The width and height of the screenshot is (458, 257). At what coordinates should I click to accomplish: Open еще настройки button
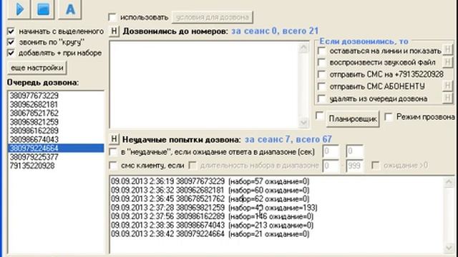37,68
